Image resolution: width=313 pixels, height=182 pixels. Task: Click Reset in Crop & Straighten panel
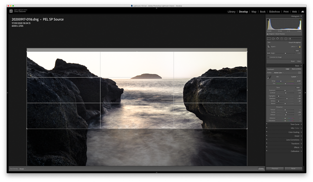coord(292,61)
